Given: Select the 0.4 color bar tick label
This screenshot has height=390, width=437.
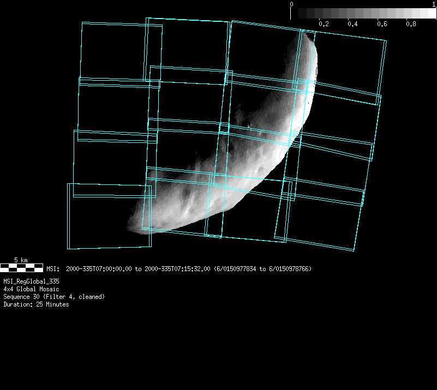Looking at the screenshot, I should 352,24.
